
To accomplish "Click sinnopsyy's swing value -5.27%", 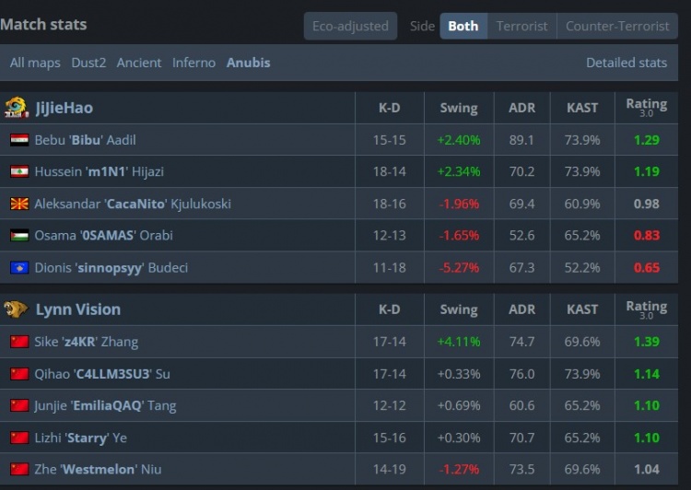I will coord(459,267).
